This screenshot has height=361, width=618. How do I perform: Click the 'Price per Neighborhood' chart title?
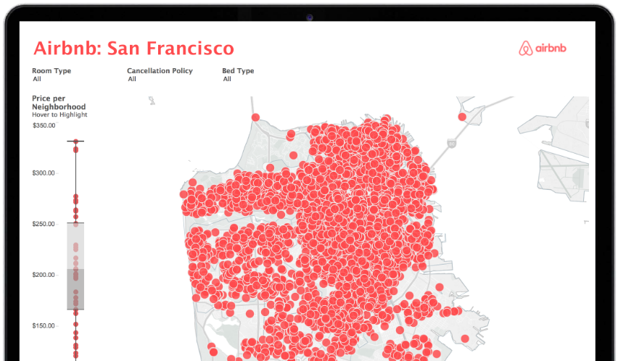[59, 102]
